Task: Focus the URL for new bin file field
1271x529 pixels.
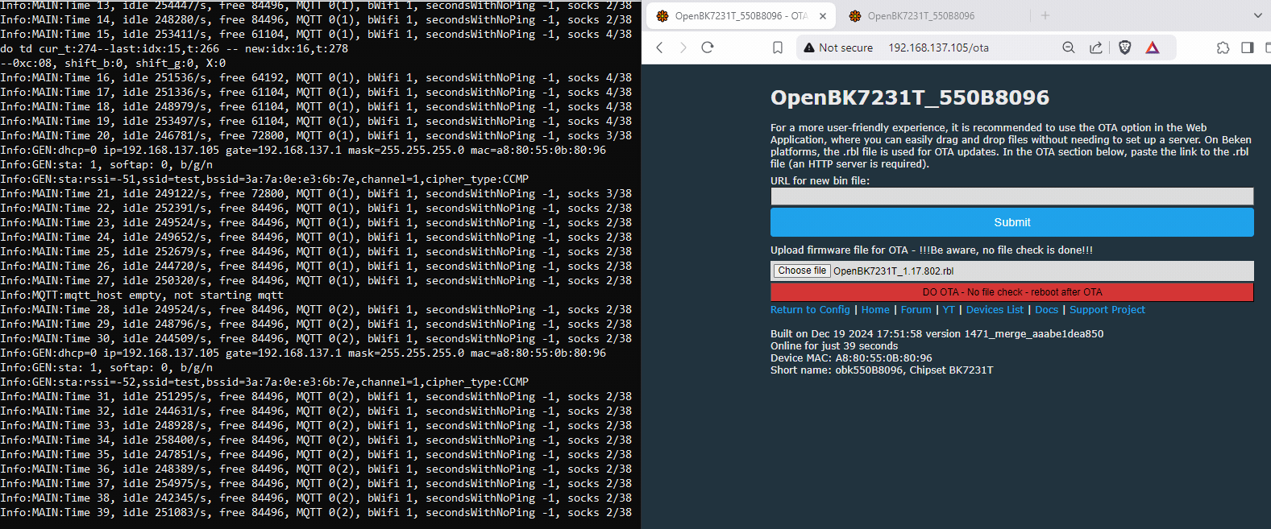Action: [x=1012, y=196]
